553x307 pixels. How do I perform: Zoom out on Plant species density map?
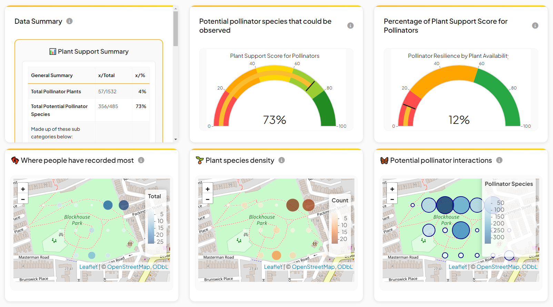pos(208,199)
